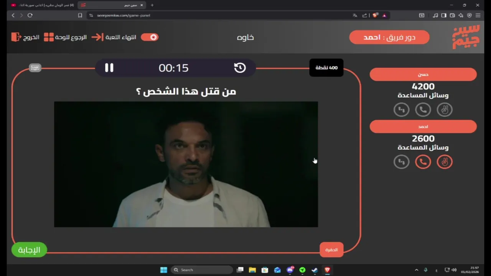Image resolution: width=491 pixels, height=276 pixels.
Task: Click the احمد team name banner
Action: 423,127
